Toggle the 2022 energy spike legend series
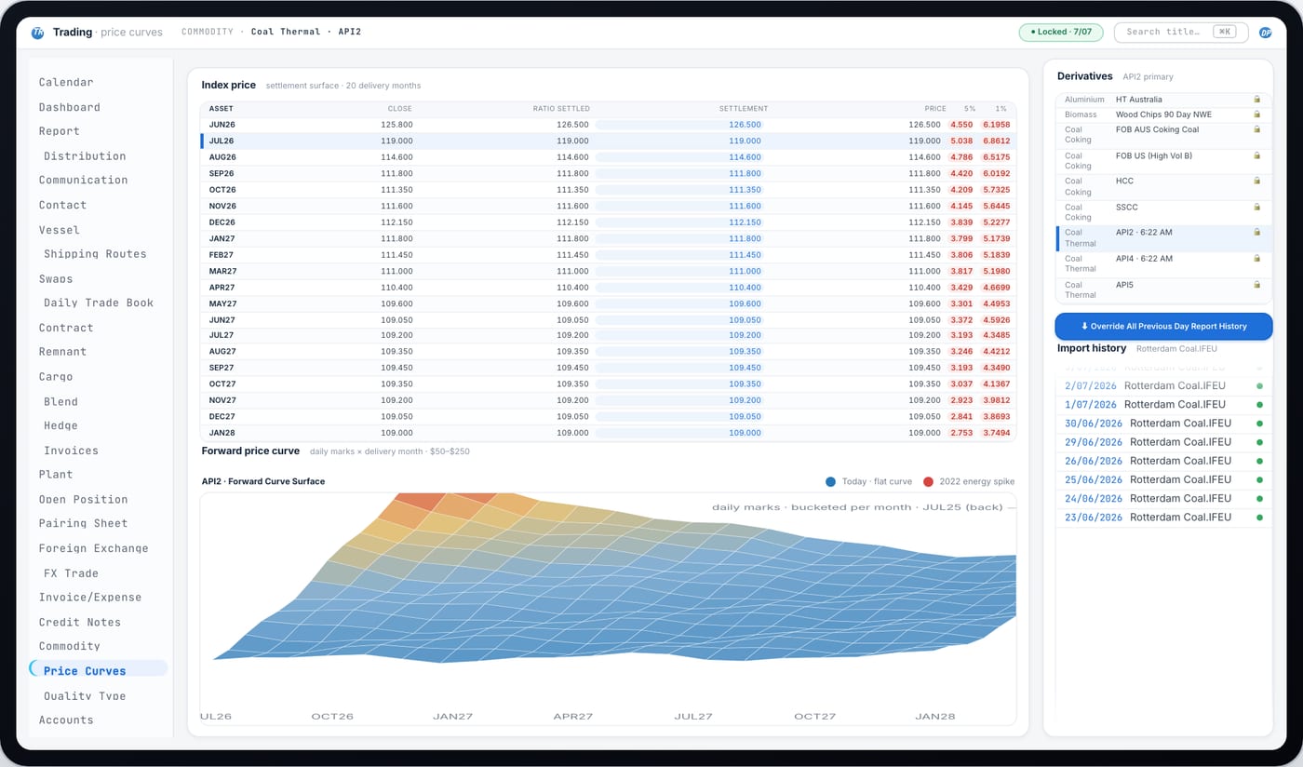 coord(969,481)
